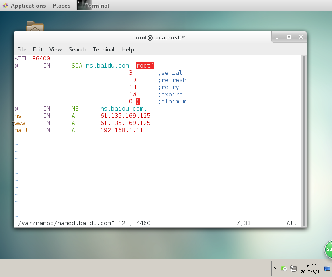Viewport: 332px width, 277px height.
Task: Click the ;retry comment
Action: pos(168,87)
